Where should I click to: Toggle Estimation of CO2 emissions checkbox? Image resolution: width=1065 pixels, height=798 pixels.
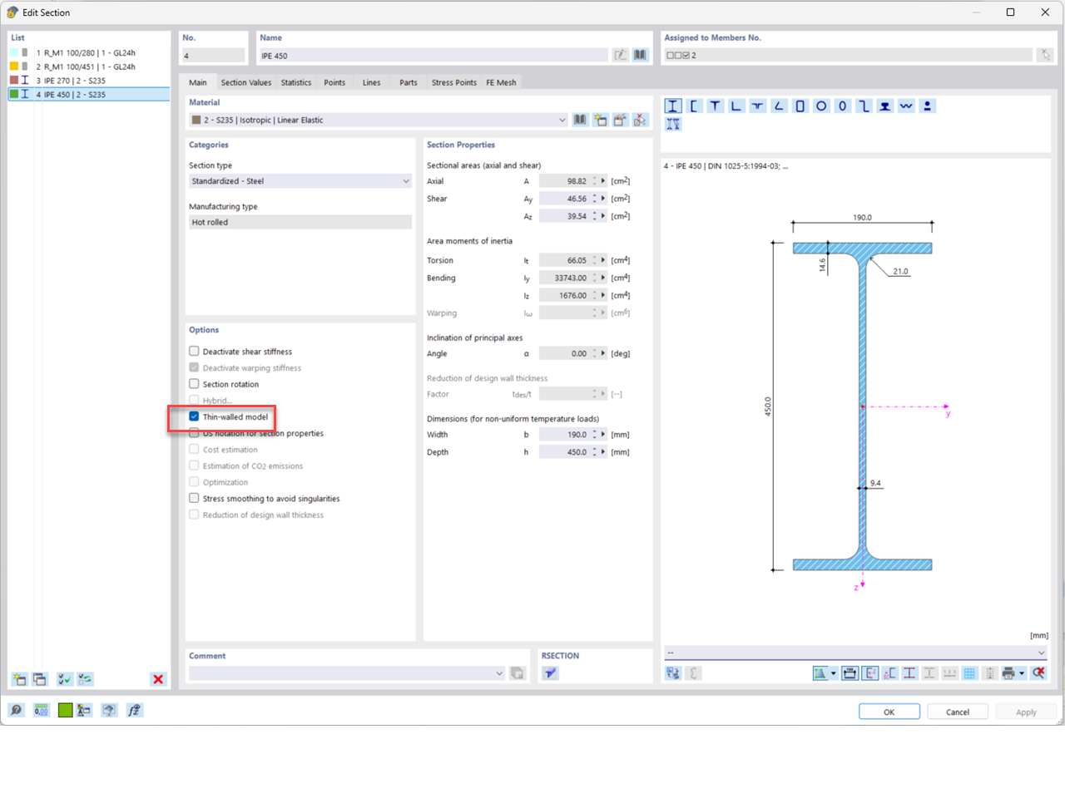click(x=194, y=465)
